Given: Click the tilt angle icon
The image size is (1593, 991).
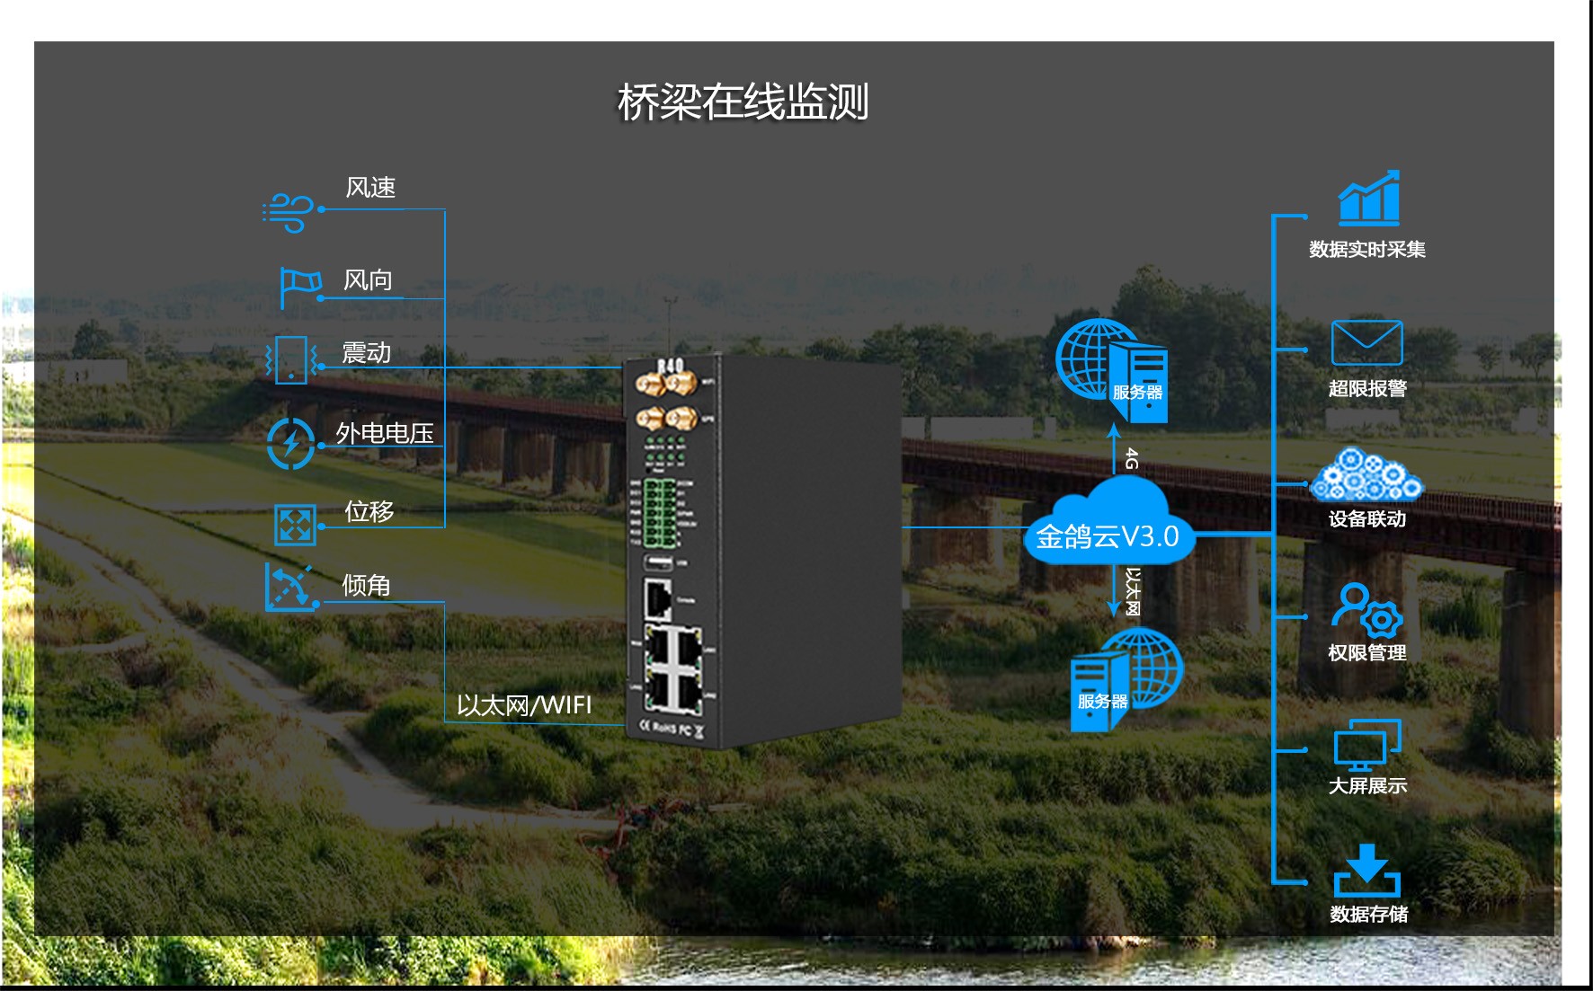Looking at the screenshot, I should 289,588.
